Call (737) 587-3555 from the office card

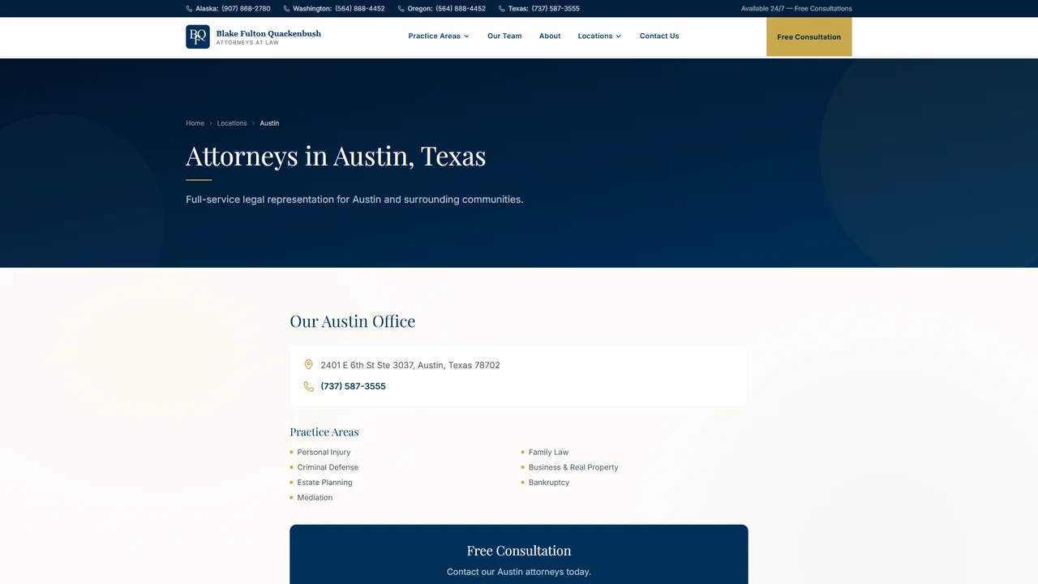pyautogui.click(x=353, y=386)
